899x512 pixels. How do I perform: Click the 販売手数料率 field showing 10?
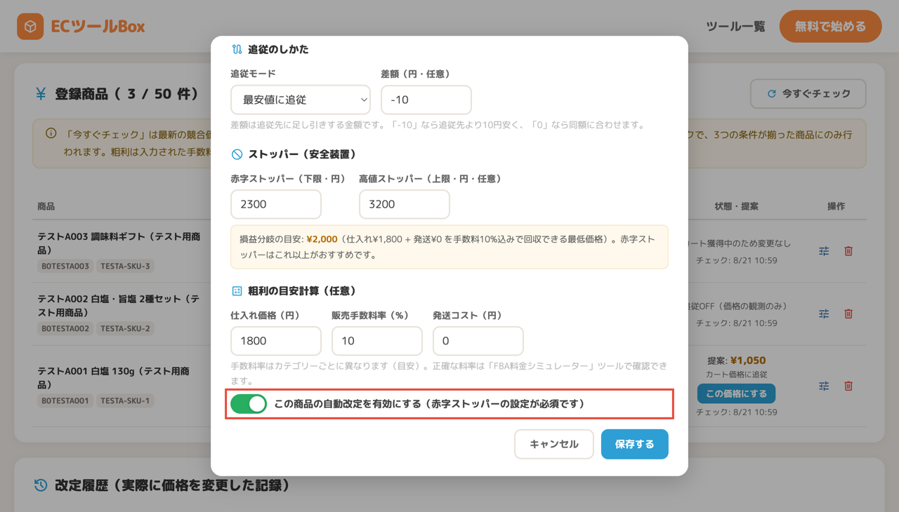point(377,341)
